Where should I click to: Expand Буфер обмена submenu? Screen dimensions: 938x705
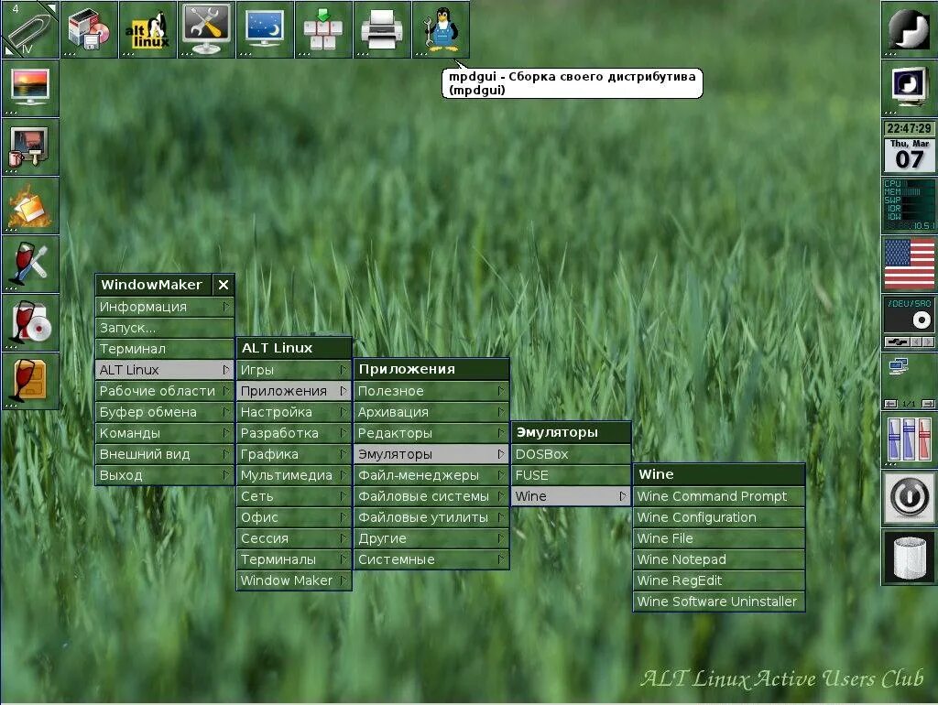click(x=165, y=412)
